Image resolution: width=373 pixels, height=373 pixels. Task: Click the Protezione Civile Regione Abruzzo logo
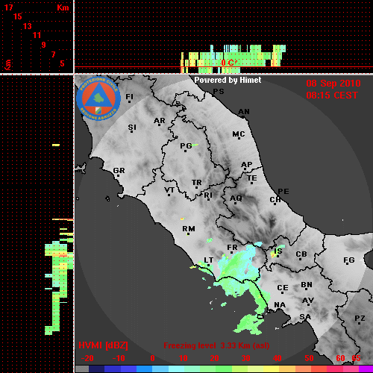pyautogui.click(x=98, y=98)
